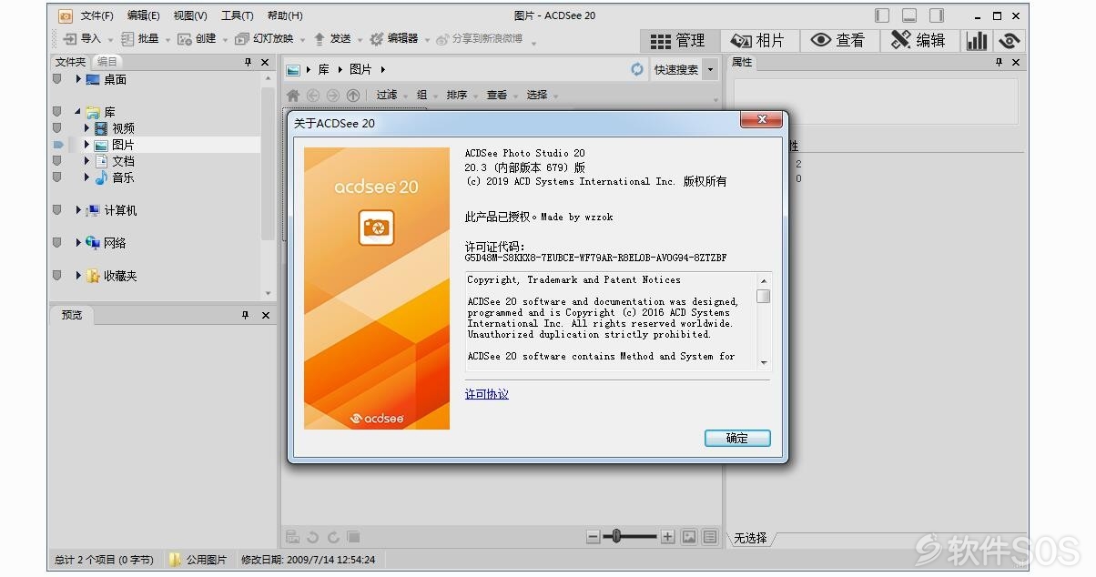Viewport: 1096px width, 577px height.
Task: Click zoom out minus button by slider
Action: tap(594, 537)
